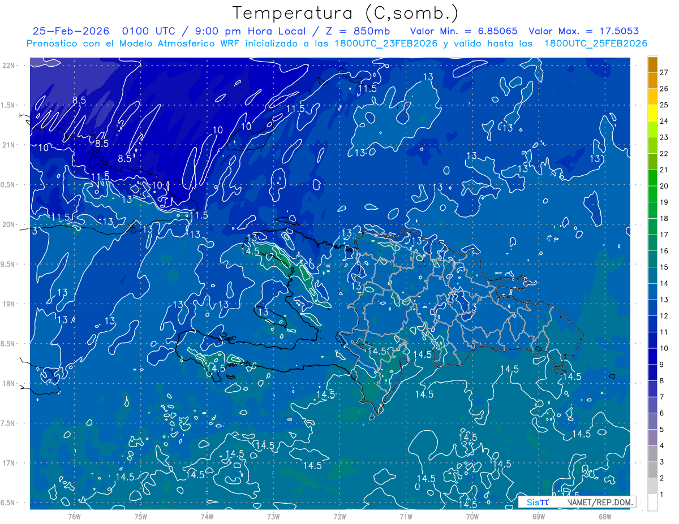Select the lime swatch between 23 and 24
The width and height of the screenshot is (679, 524).
(x=652, y=129)
